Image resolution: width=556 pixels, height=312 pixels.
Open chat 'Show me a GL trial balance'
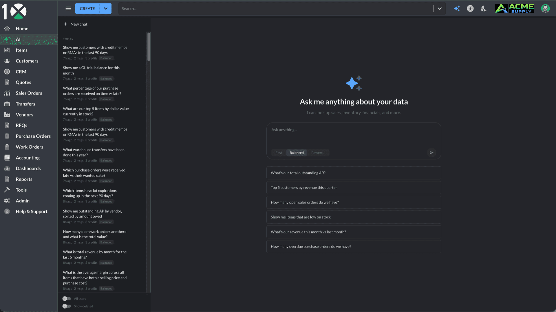[102, 73]
